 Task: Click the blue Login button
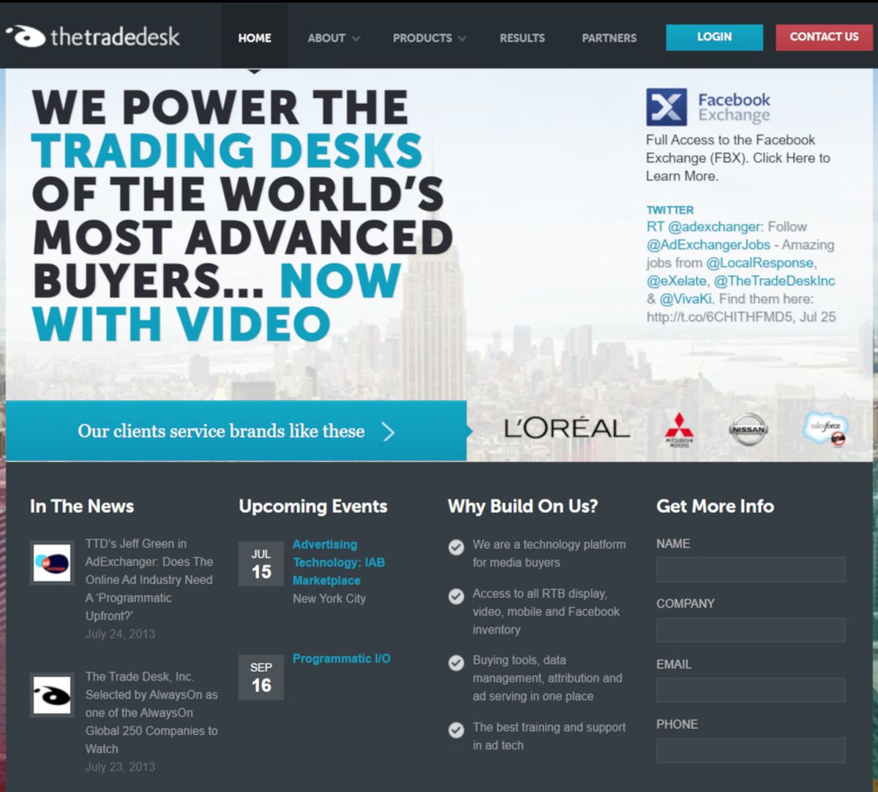pyautogui.click(x=714, y=37)
